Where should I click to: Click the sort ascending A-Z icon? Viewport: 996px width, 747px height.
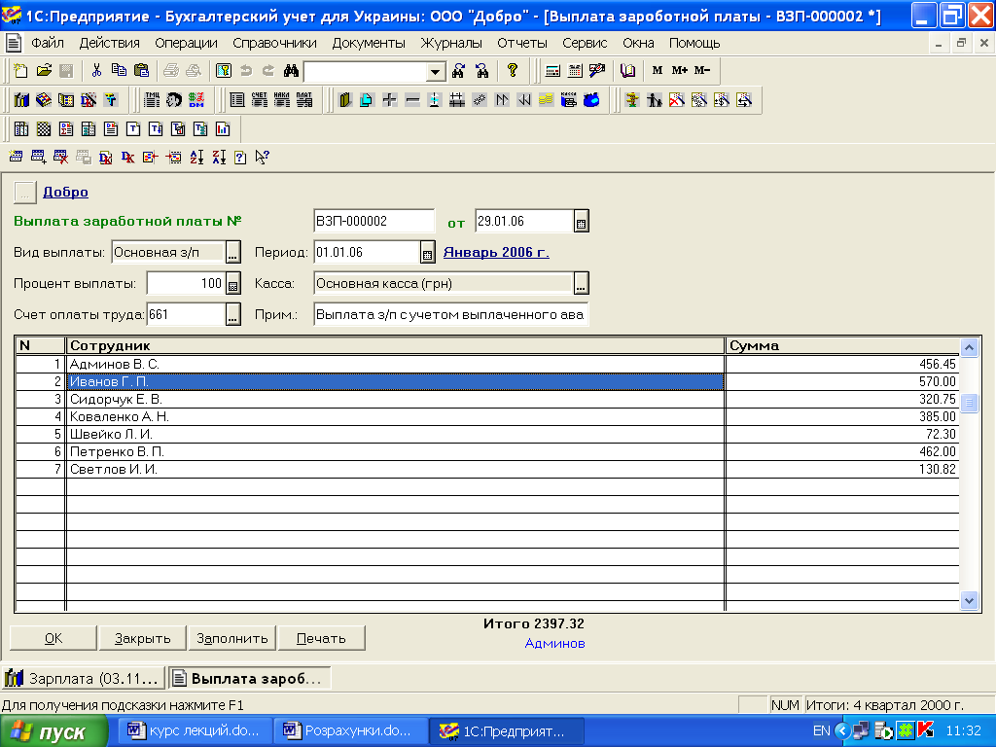(197, 157)
